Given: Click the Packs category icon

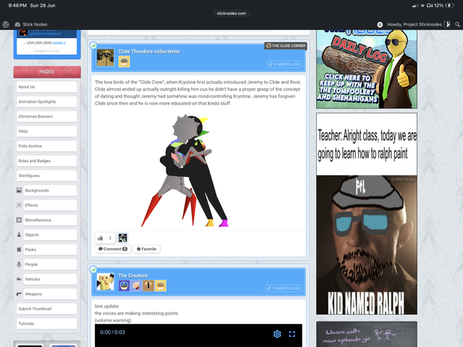Looking at the screenshot, I should [19, 249].
